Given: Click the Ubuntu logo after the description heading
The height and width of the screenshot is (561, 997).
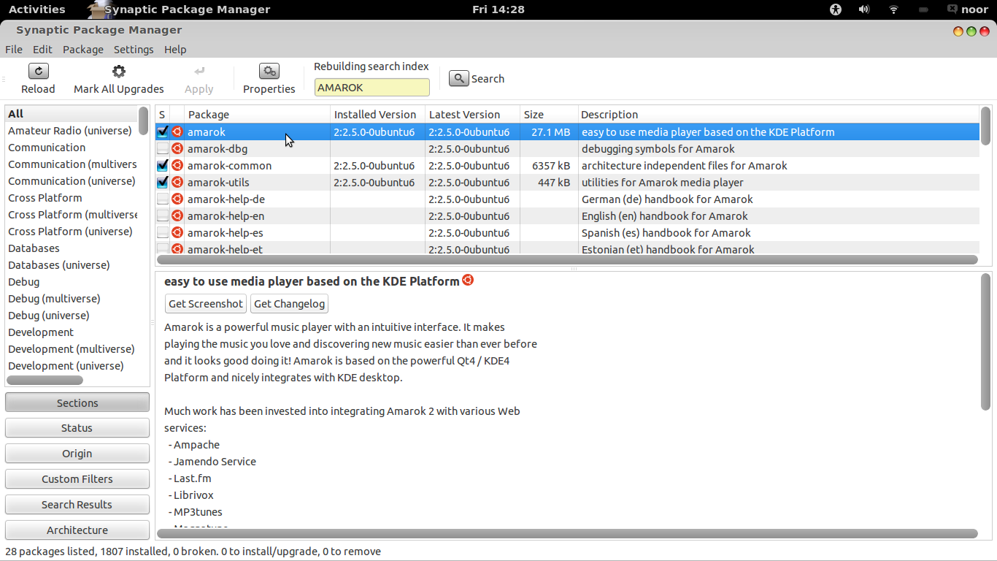Looking at the screenshot, I should click(468, 280).
